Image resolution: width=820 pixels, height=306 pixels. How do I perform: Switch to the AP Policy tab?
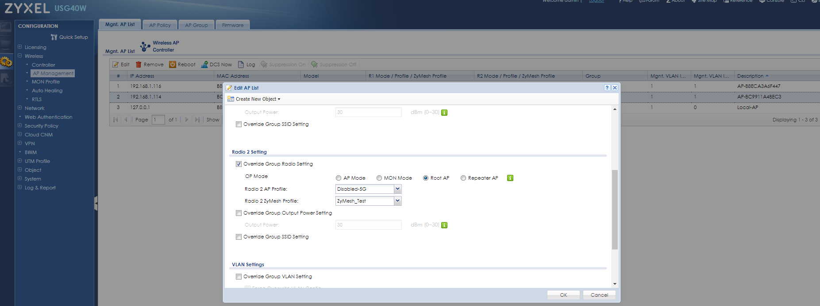pos(160,25)
